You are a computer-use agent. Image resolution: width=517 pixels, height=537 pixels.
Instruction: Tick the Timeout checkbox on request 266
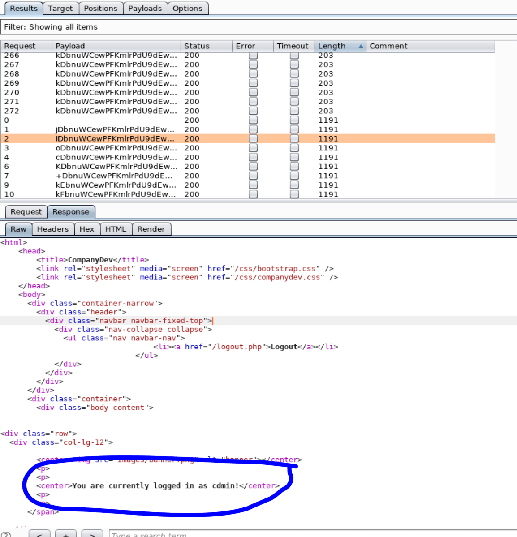(x=294, y=55)
